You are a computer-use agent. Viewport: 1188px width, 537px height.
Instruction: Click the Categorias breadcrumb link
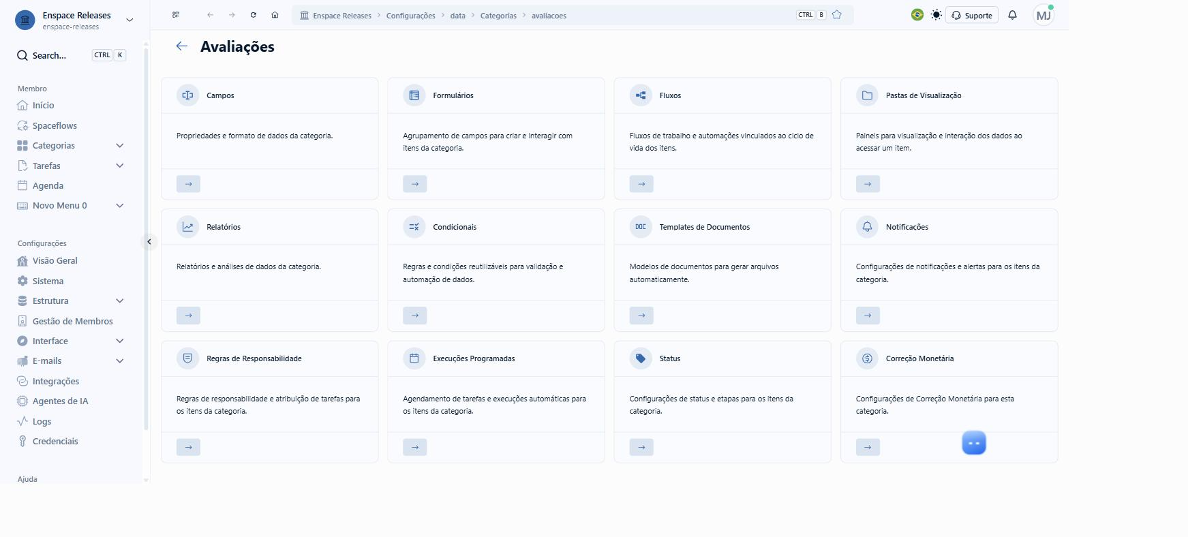tap(498, 16)
